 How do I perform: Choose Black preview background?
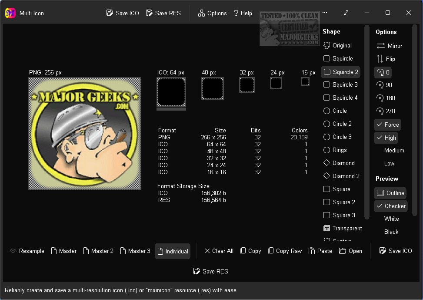tap(391, 232)
